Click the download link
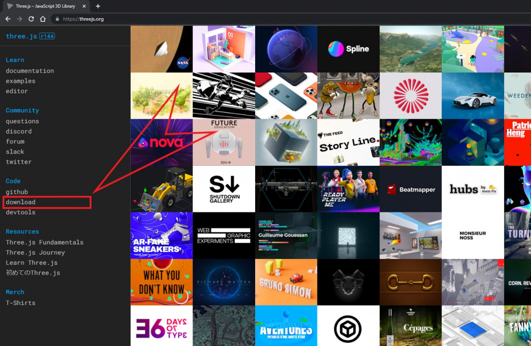This screenshot has height=346, width=531. click(21, 202)
